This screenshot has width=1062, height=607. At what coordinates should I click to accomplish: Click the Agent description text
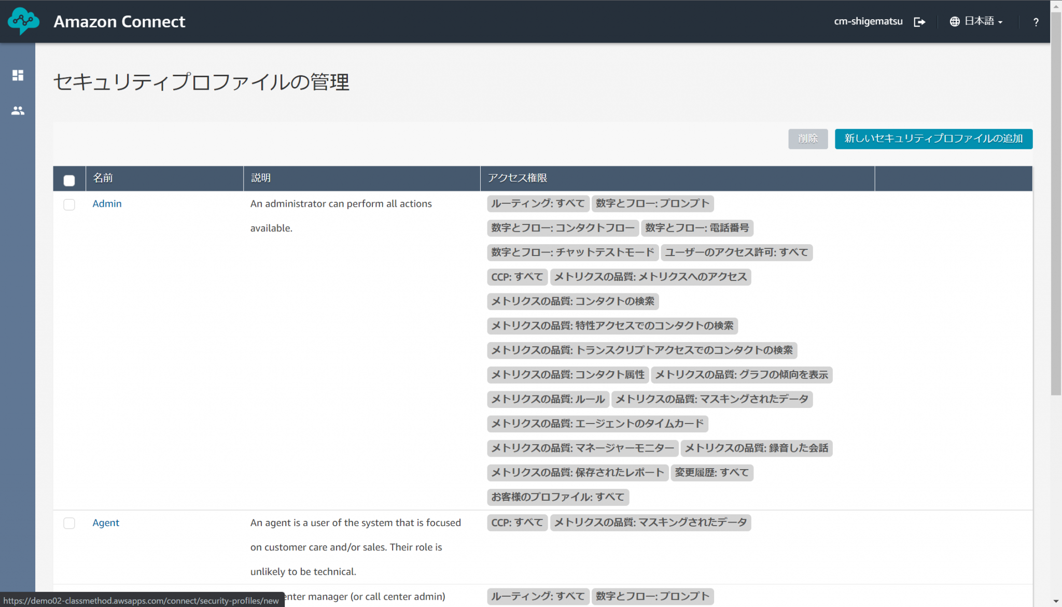tap(355, 547)
